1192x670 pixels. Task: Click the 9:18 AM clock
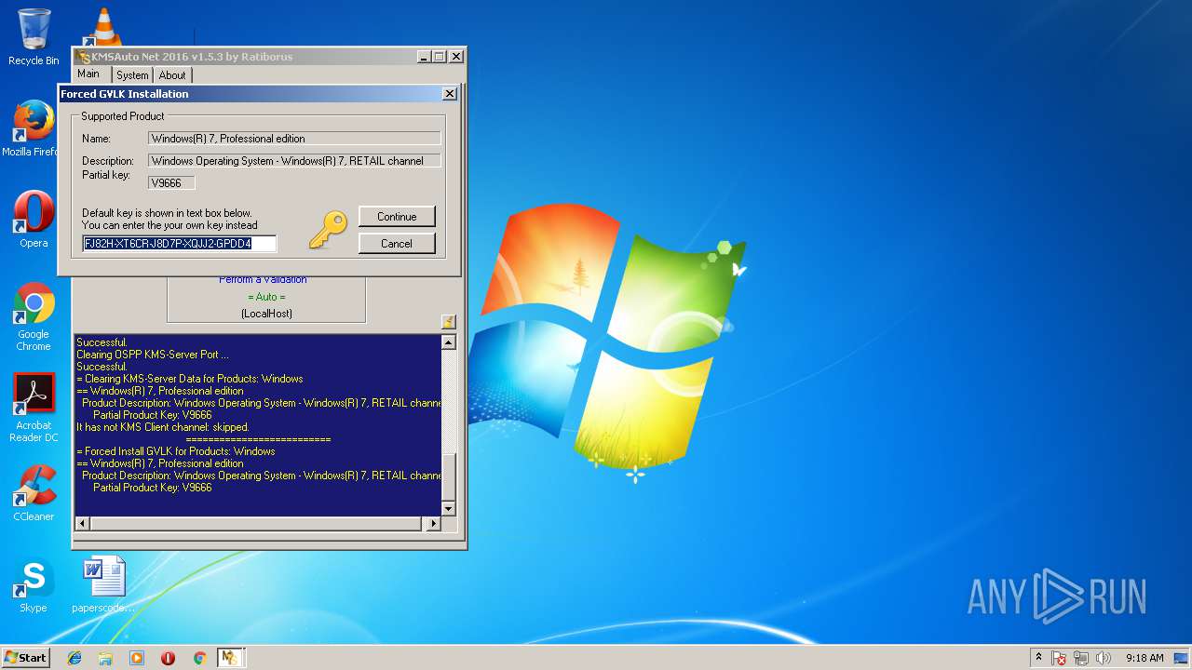(x=1145, y=658)
